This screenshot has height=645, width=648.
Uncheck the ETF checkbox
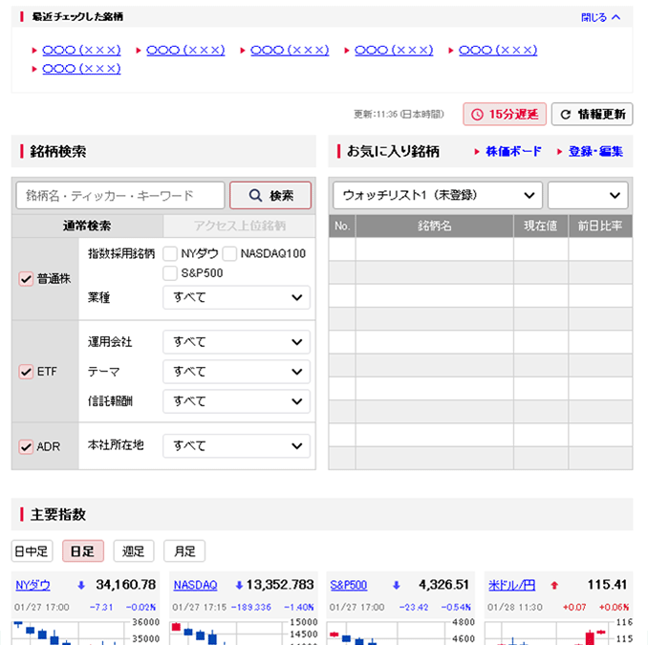pyautogui.click(x=26, y=372)
